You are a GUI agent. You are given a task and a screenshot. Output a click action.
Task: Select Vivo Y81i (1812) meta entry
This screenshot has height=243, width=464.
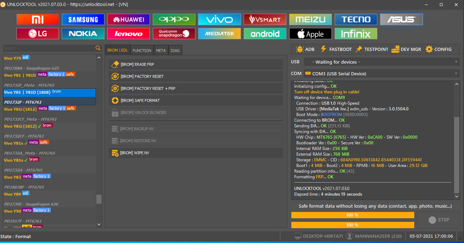point(50,109)
